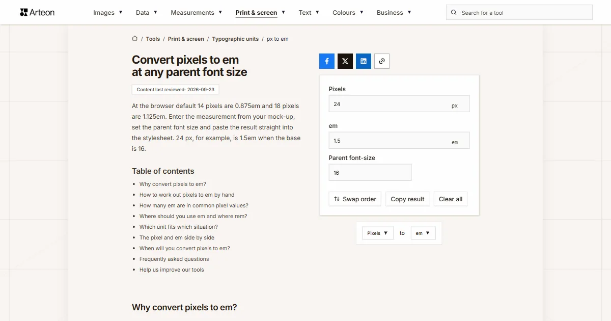This screenshot has width=611, height=321.
Task: Click the 'Content last reviewed: 2026-09-23' badge
Action: click(x=176, y=89)
